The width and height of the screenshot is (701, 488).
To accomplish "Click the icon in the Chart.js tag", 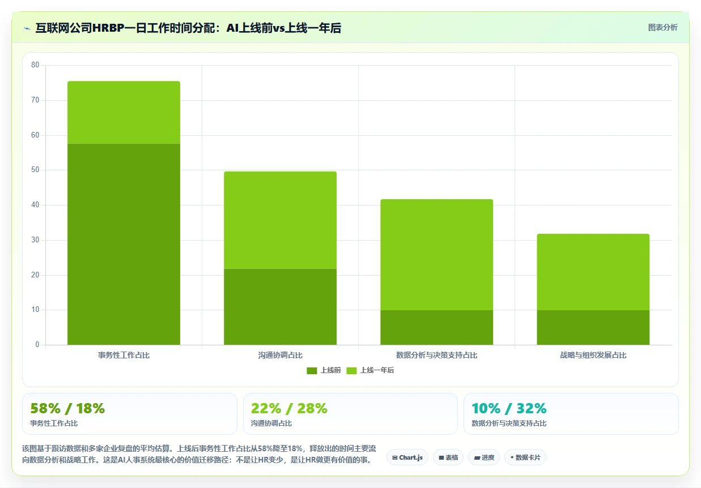I will coord(394,457).
